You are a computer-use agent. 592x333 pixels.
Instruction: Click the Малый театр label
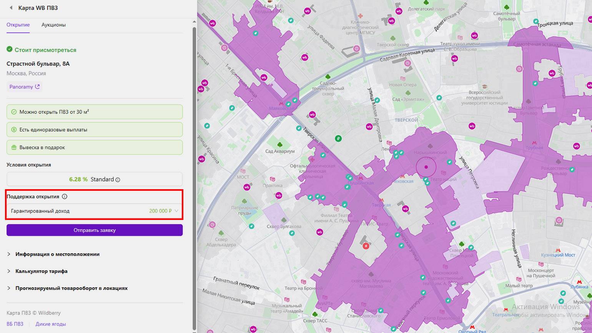[x=519, y=286]
